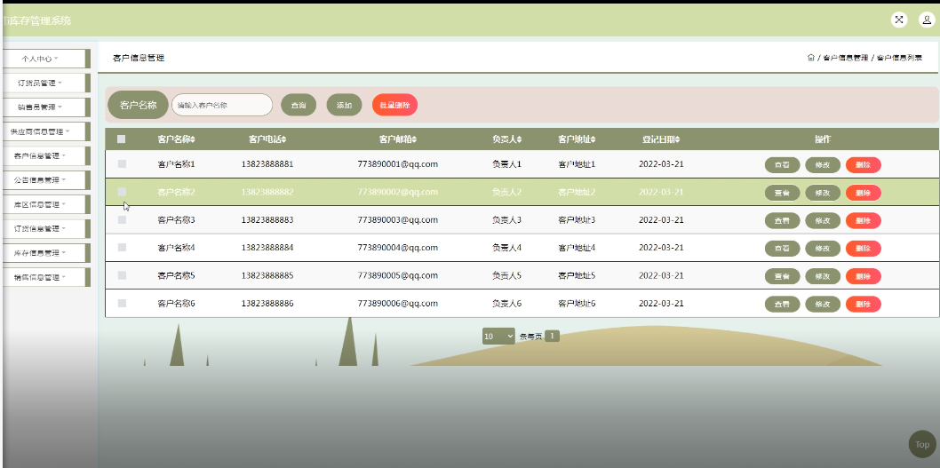The width and height of the screenshot is (940, 468).
Task: Click the red 删除 button for 客户名称3
Action: pos(863,220)
